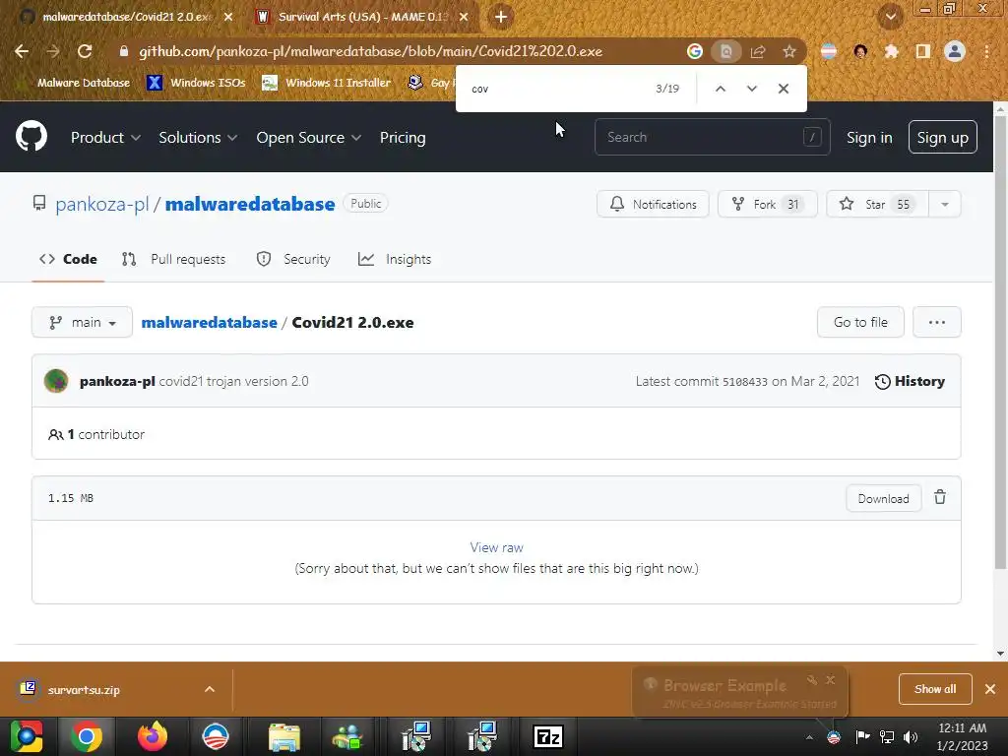Click the Google icon in address bar
1008x756 pixels.
694,51
